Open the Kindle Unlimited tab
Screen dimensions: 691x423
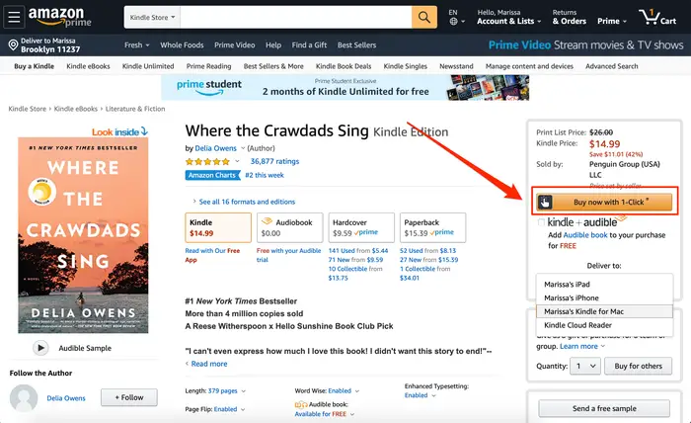tap(148, 66)
